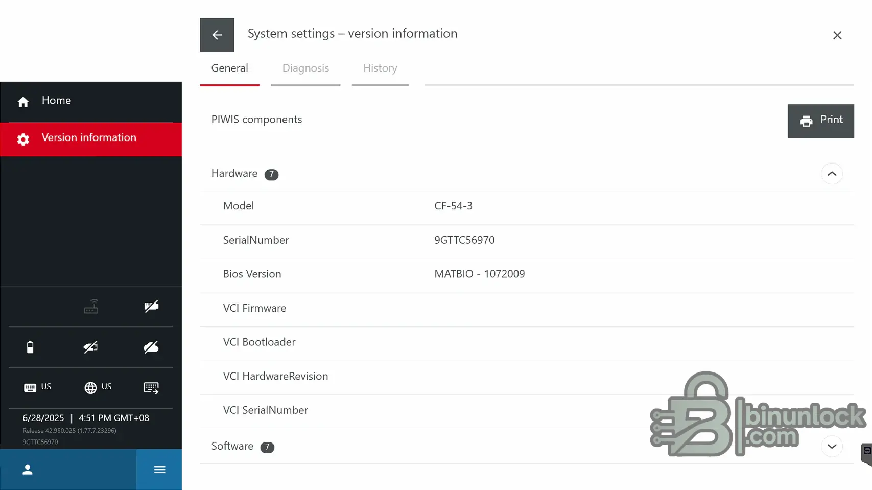The width and height of the screenshot is (872, 490).
Task: Click the back arrow button
Action: point(217,35)
